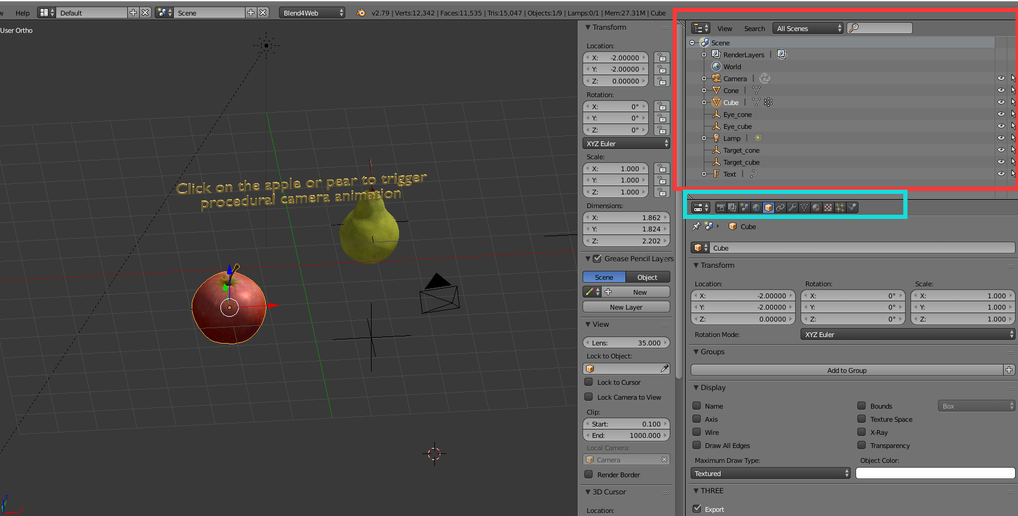Open the Scene properties tab icon
Screen dimensions: 1018x516
[x=744, y=208]
